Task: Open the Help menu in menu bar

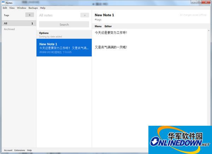Action: (43, 8)
